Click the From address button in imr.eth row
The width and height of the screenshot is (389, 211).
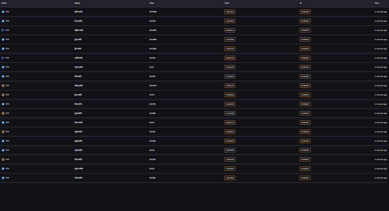click(x=230, y=123)
